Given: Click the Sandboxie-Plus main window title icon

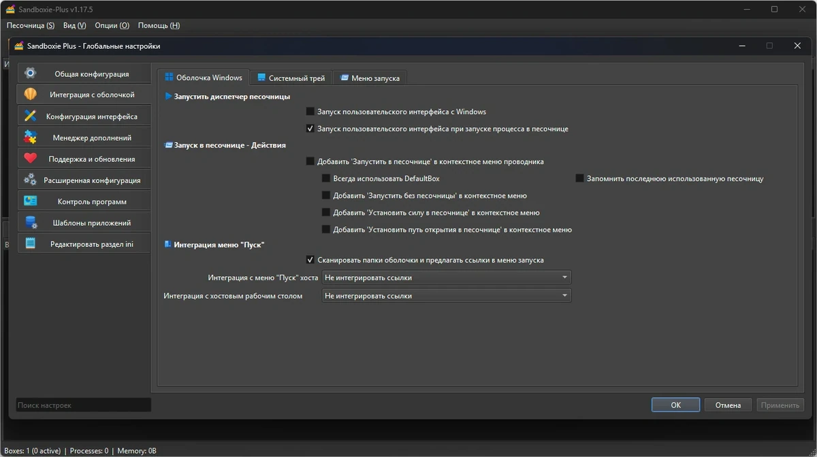Looking at the screenshot, I should [10, 10].
